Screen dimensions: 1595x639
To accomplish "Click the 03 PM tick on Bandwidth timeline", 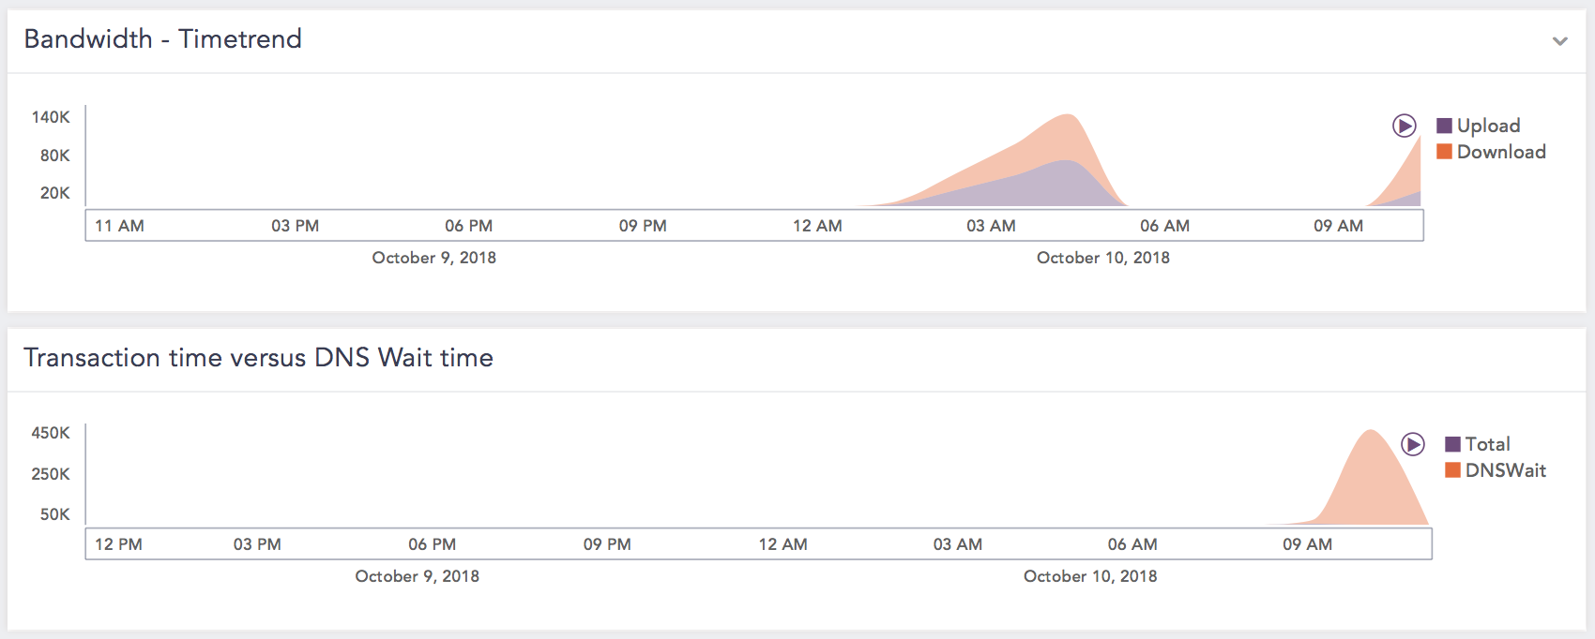I will [x=296, y=226].
